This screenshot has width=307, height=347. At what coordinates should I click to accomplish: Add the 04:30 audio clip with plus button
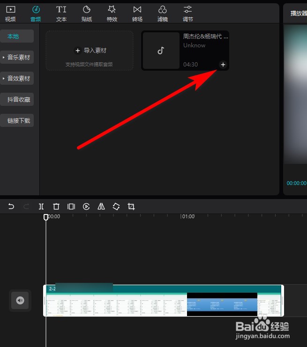223,65
